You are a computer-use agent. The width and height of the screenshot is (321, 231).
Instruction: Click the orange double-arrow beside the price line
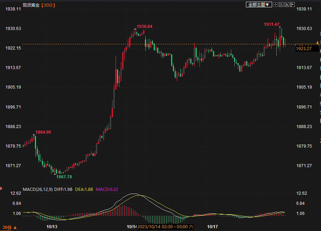317,43
